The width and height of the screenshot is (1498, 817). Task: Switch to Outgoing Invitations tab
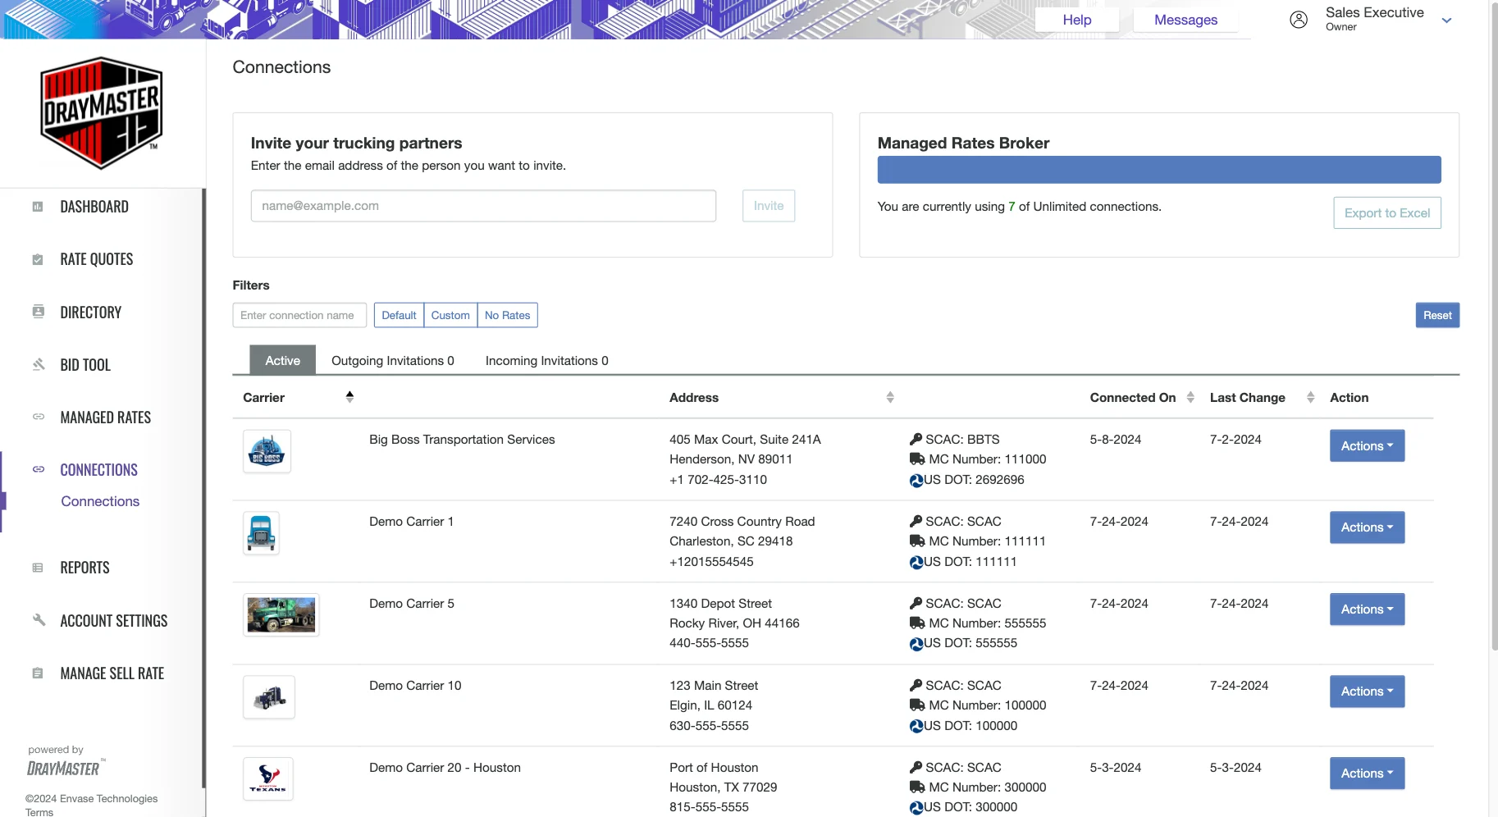point(392,361)
